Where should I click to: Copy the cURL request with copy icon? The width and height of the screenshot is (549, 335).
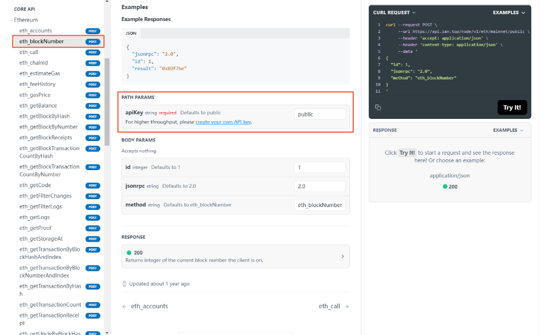click(378, 107)
